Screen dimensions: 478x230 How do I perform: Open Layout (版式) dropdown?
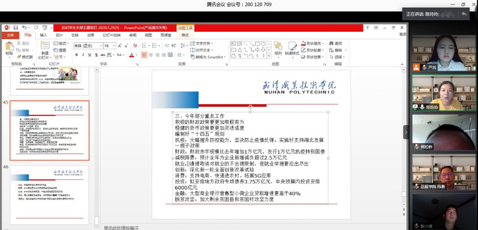click(x=61, y=44)
